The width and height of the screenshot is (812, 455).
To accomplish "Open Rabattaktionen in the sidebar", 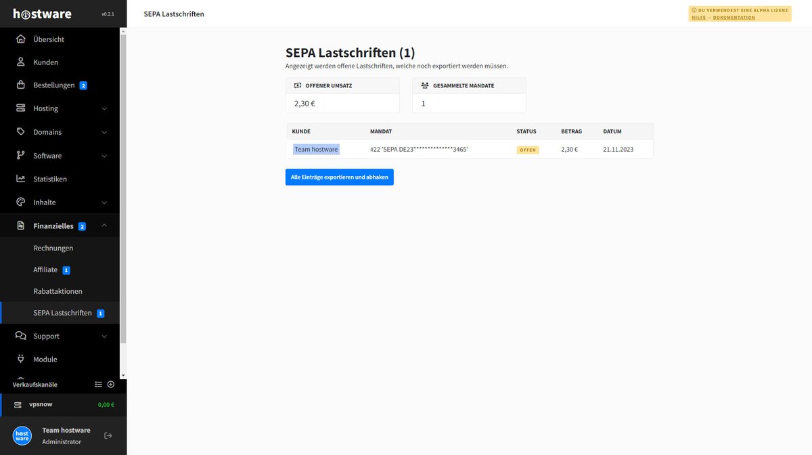I will click(58, 291).
